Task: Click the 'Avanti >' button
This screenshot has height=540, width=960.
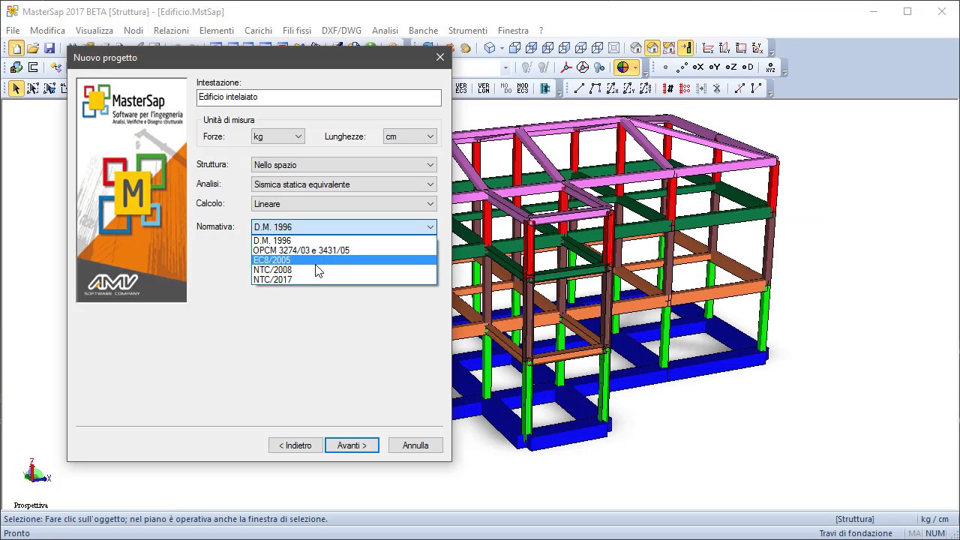Action: [352, 445]
